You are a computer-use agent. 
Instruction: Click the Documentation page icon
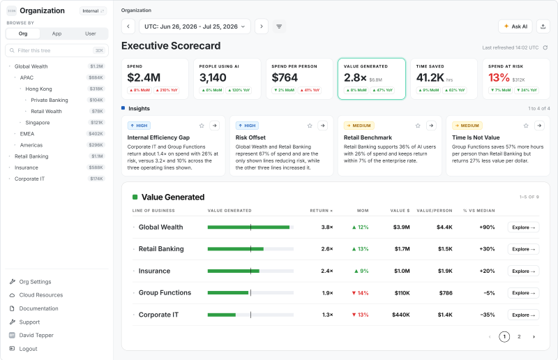click(x=12, y=308)
